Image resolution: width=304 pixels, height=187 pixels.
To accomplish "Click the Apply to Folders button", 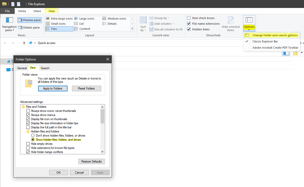I will tap(53, 88).
